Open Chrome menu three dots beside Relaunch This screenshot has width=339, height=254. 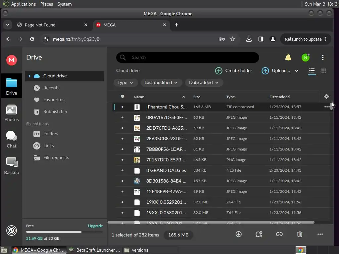click(x=326, y=39)
